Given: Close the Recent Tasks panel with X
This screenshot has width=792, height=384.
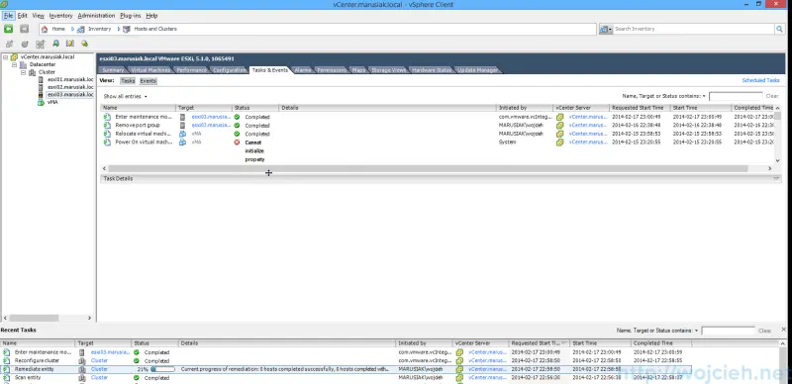Looking at the screenshot, I should point(784,330).
